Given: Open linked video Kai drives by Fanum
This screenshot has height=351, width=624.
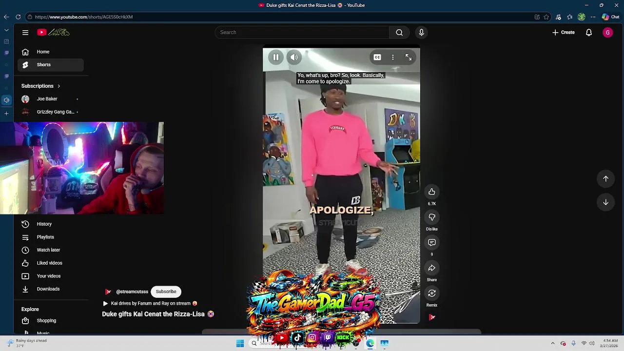Looking at the screenshot, I should 151,303.
